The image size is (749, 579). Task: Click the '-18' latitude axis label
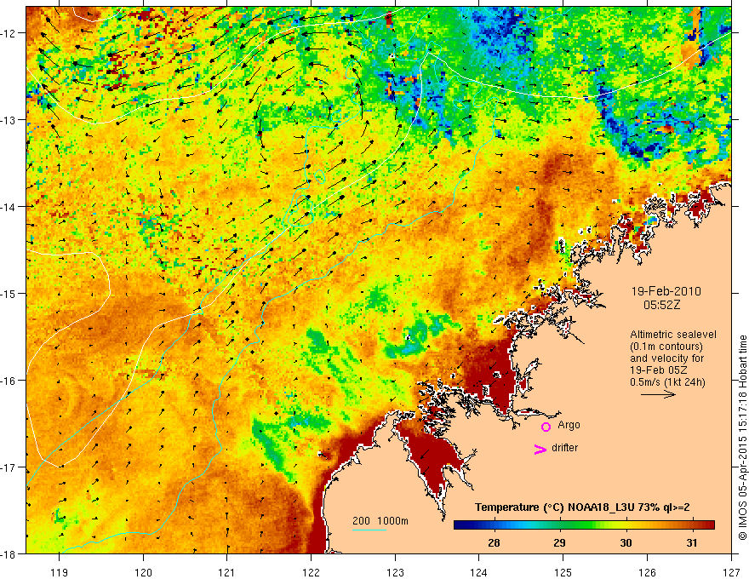tap(9, 553)
